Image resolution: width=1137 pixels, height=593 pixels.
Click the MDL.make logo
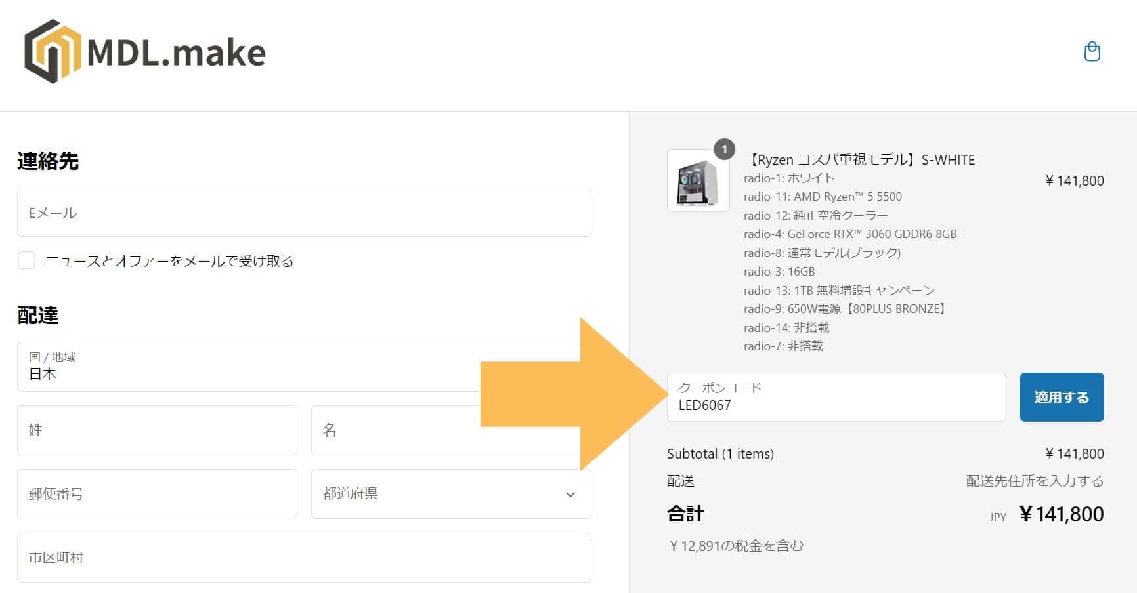coord(144,52)
